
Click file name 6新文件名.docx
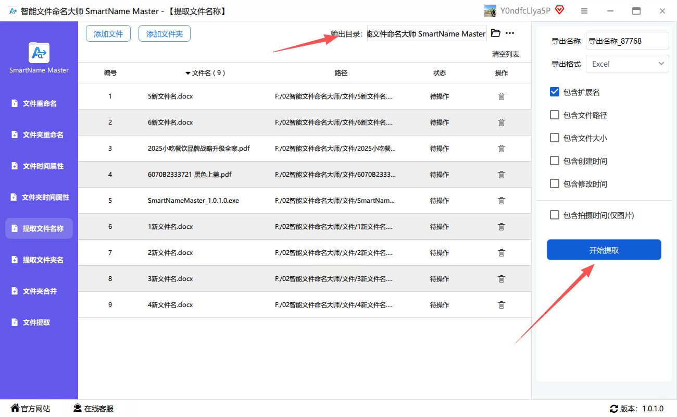tap(170, 122)
